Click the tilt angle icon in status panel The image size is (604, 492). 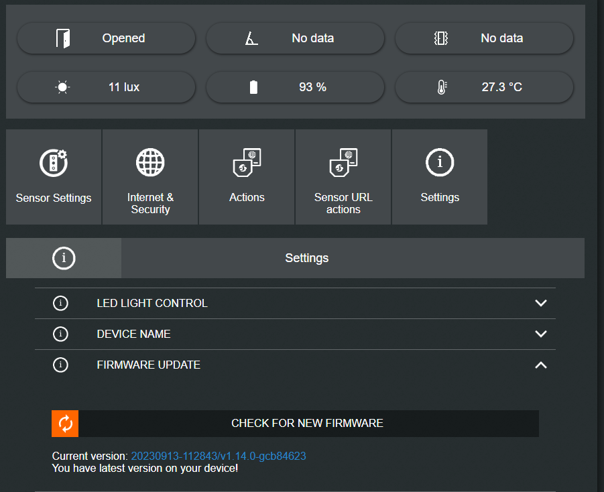(251, 38)
